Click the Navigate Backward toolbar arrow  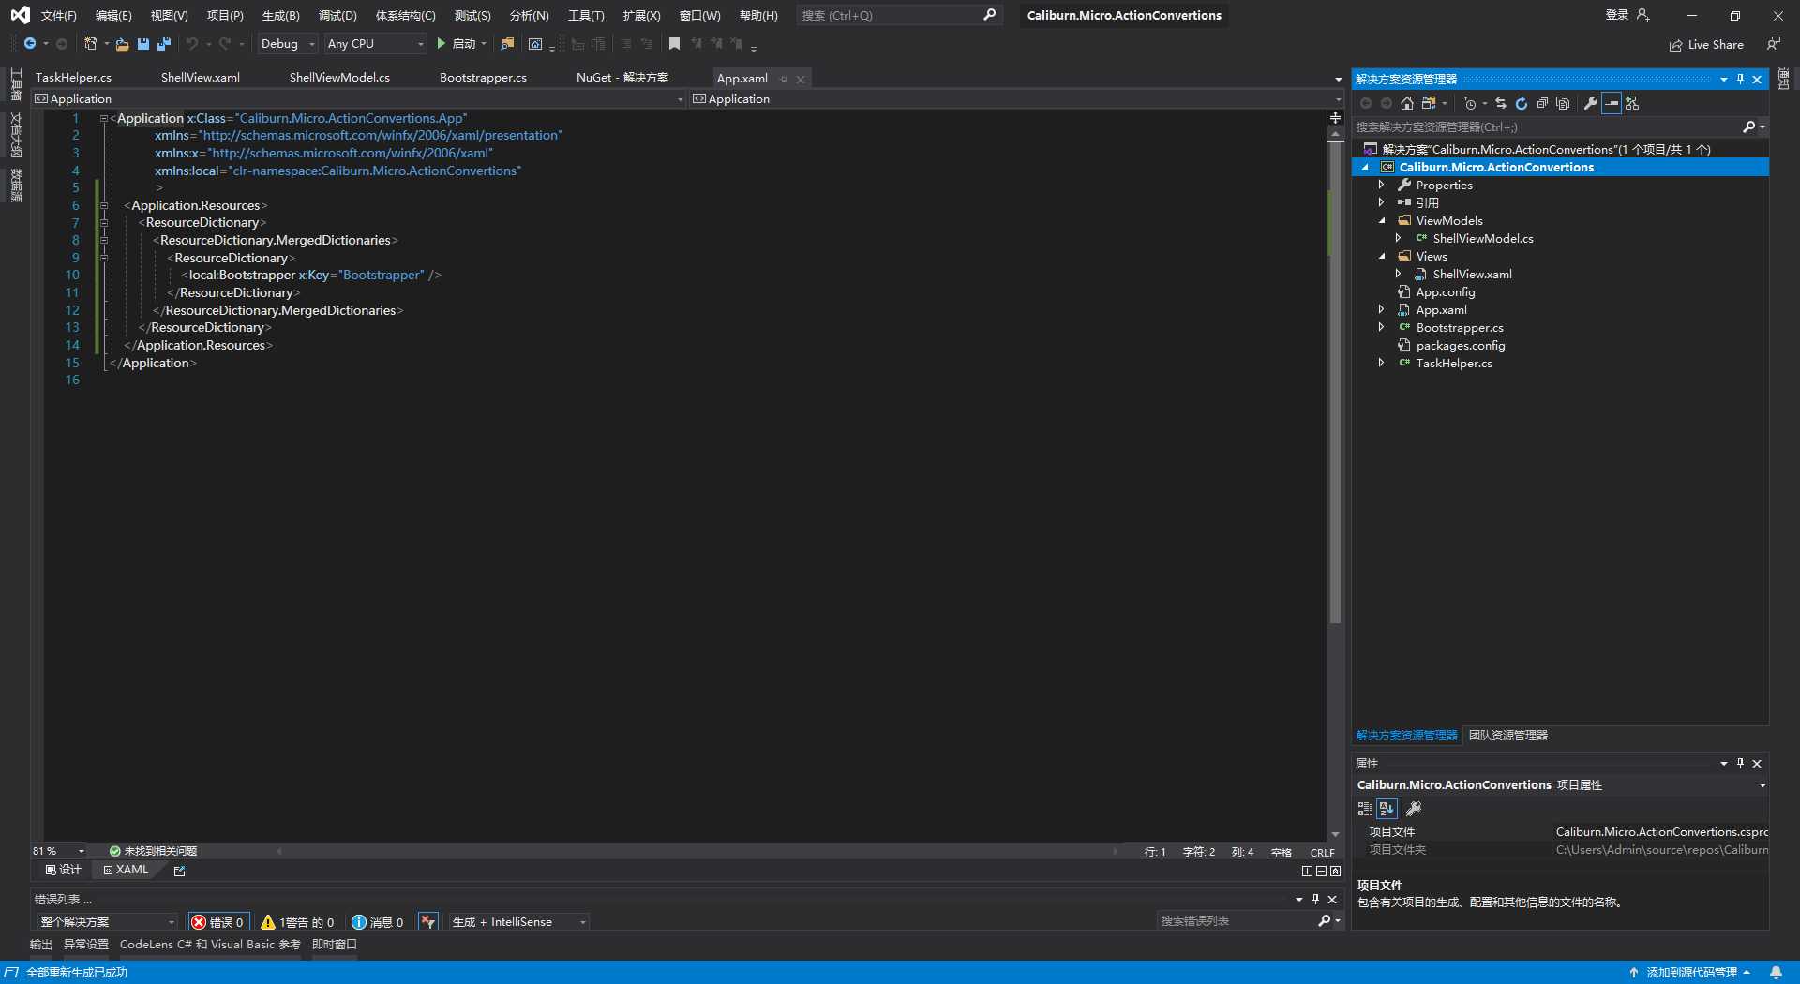click(30, 44)
